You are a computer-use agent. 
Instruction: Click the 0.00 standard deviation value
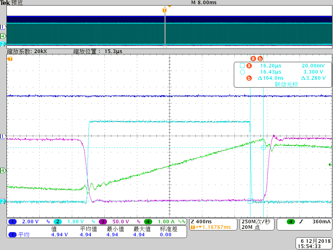(x=166, y=235)
